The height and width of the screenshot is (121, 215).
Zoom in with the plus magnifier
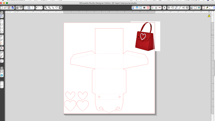(46, 8)
